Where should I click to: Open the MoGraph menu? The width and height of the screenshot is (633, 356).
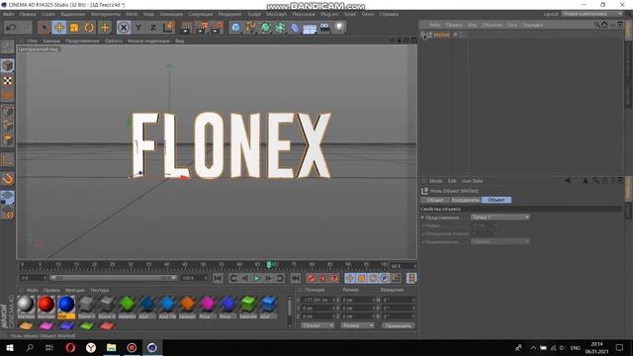coord(277,14)
